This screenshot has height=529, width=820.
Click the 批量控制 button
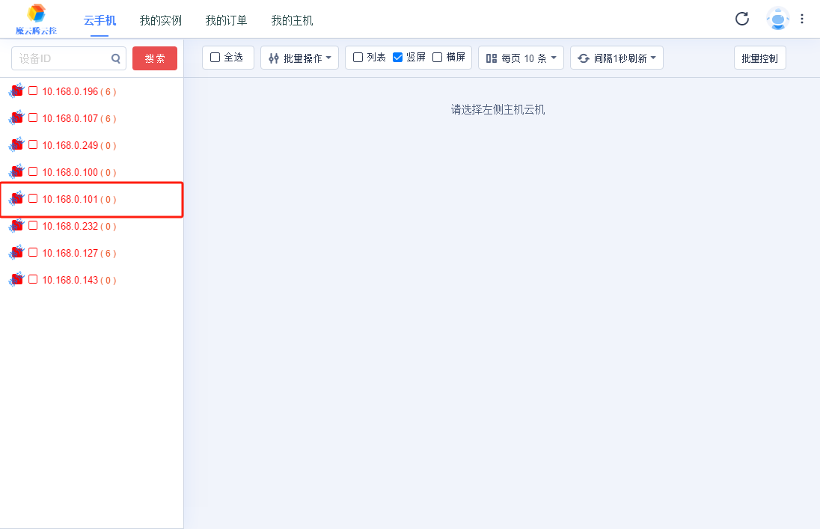coord(759,58)
